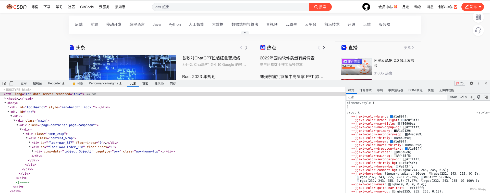Open the 阿里云EMR live stream thumbnail
Viewport: 490px width, 193px height.
click(357, 67)
